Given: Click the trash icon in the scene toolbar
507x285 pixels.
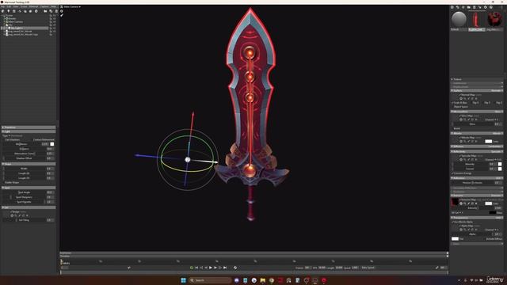Looking at the screenshot, I should point(56,11).
